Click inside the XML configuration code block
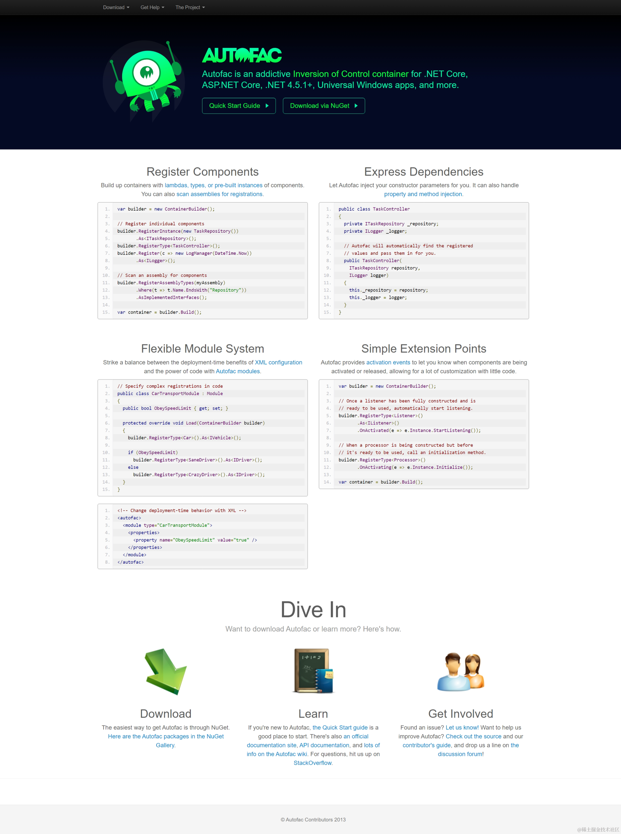The image size is (621, 834). [x=203, y=536]
